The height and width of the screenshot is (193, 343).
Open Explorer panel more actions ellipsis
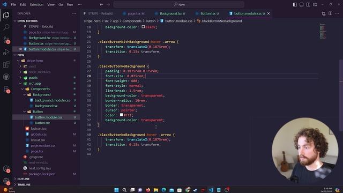coord(74,13)
